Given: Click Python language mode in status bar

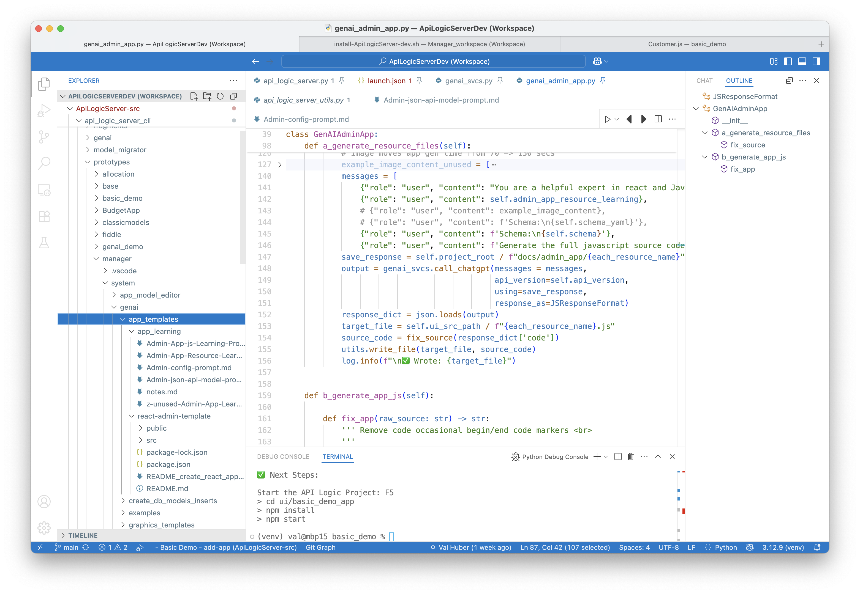Looking at the screenshot, I should tap(726, 548).
